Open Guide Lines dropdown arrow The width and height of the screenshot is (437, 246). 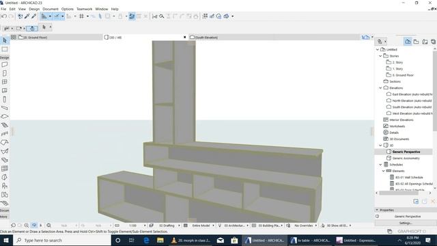pyautogui.click(x=50, y=16)
